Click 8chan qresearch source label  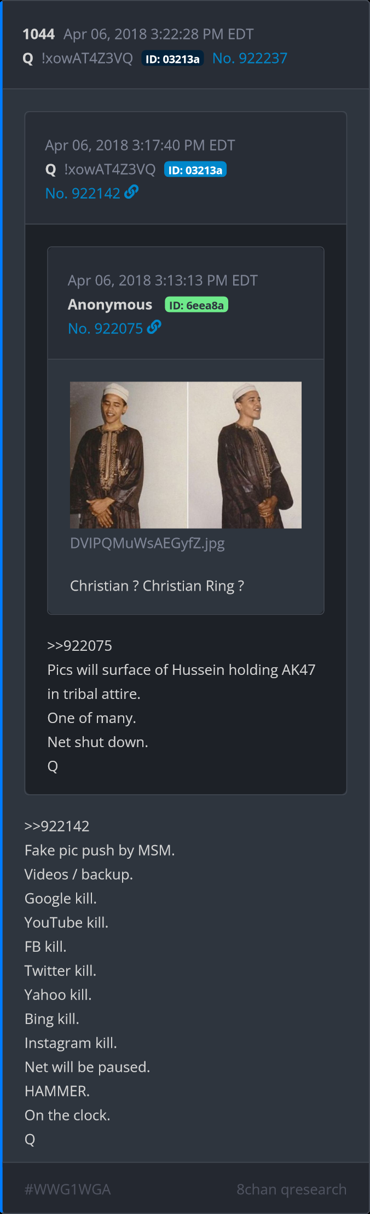291,1189
